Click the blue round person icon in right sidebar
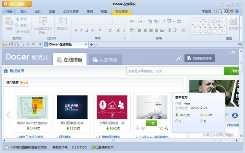The image size is (245, 153). pyautogui.click(x=235, y=115)
